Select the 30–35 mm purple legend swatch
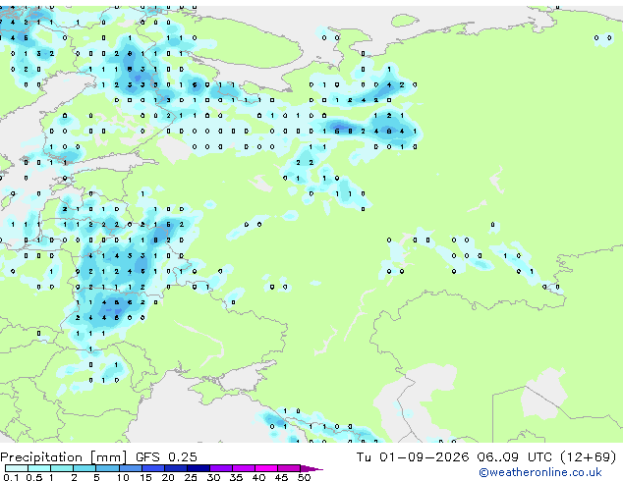 pos(221,468)
